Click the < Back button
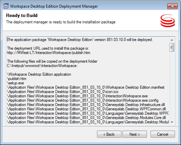Screen dimensions: 181x145 [109, 134]
